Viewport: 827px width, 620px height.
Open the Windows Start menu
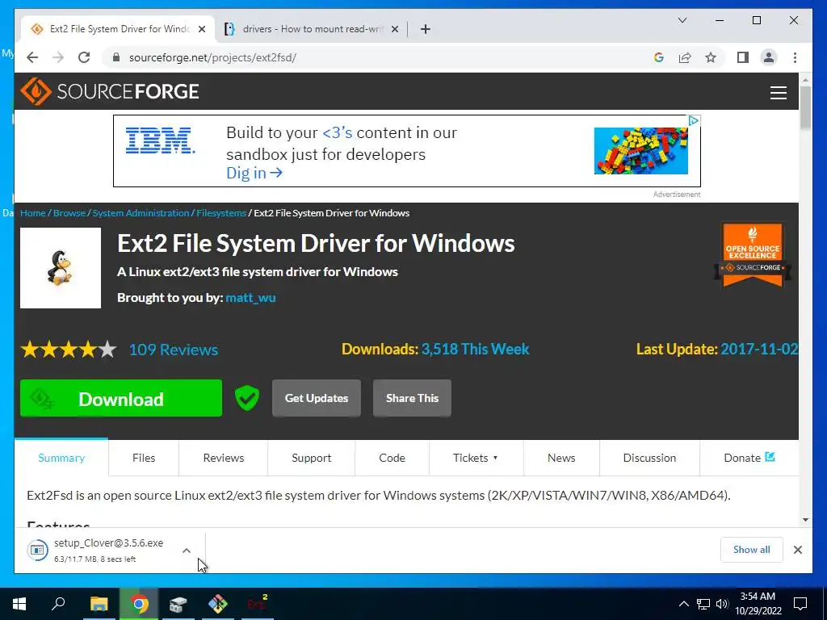point(19,604)
